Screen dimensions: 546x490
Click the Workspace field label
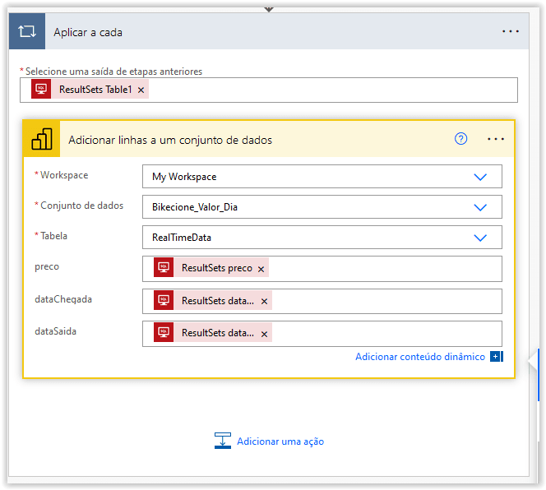click(x=64, y=175)
